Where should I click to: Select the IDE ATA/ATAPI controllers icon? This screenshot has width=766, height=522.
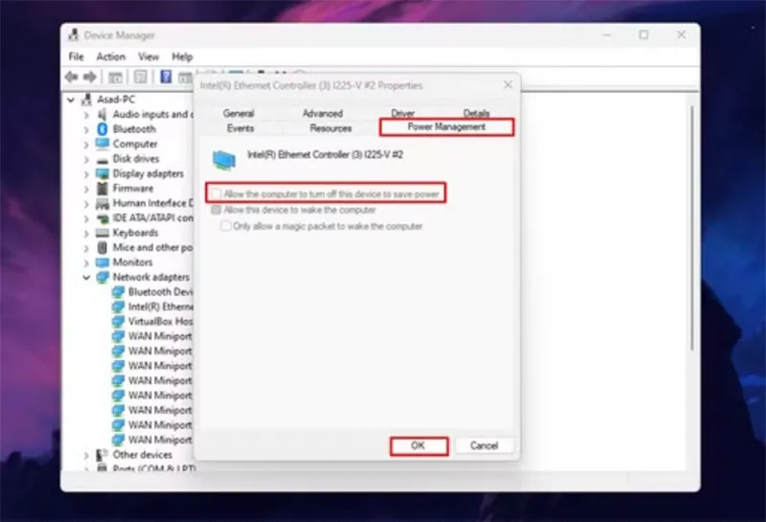(x=102, y=218)
